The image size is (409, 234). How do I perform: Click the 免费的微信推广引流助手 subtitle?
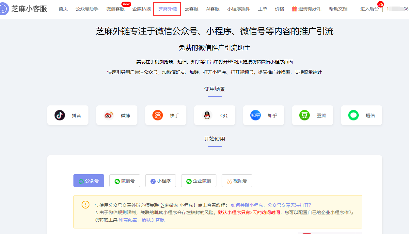214,48
